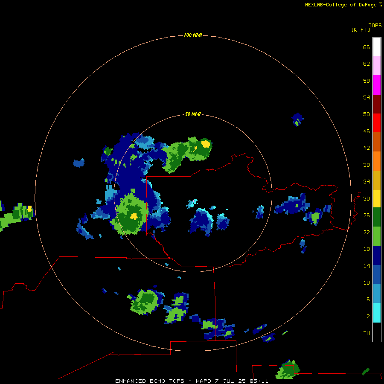The height and width of the screenshot is (384, 384).
Task: Click the "100 NMI" range ring label
Action: coord(193,35)
